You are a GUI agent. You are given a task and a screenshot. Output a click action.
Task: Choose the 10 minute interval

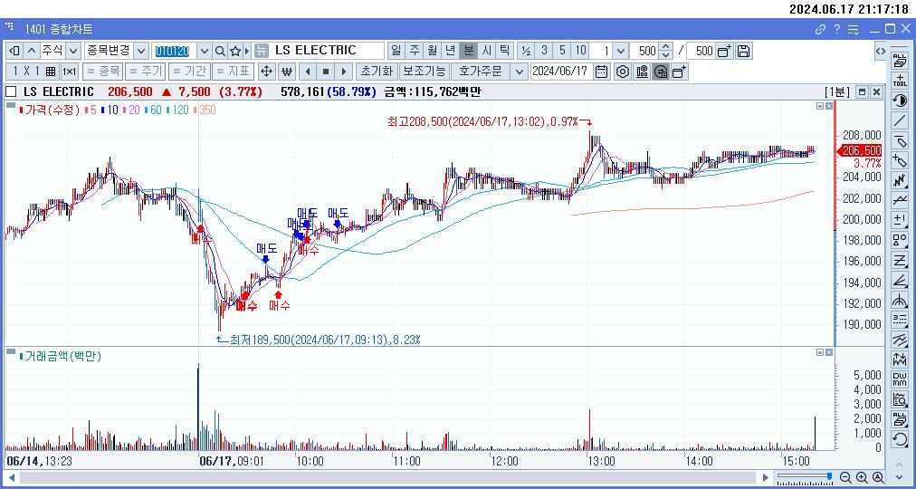[580, 51]
